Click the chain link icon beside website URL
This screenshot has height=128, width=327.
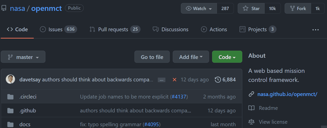pos(251,94)
